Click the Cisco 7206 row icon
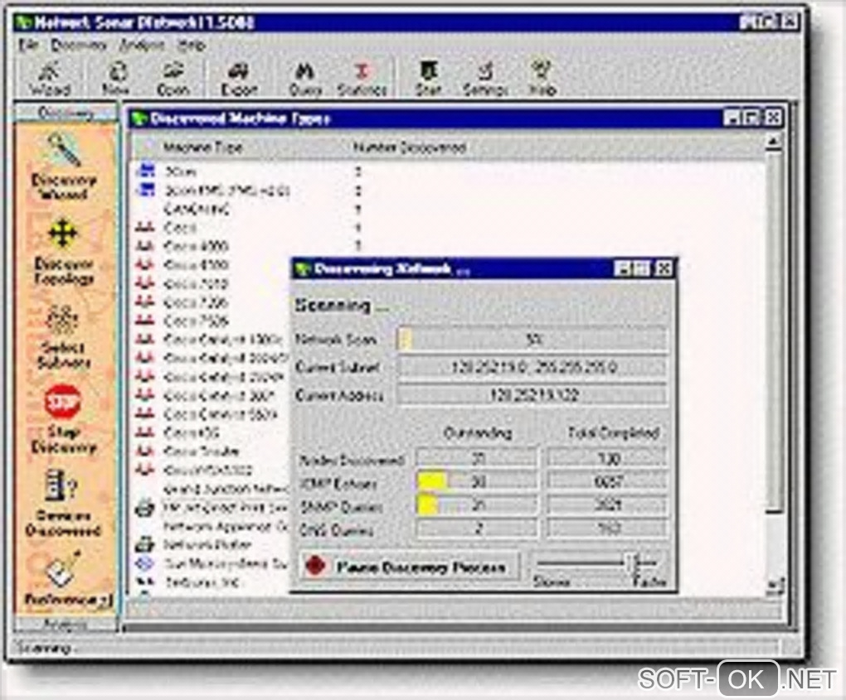 pyautogui.click(x=144, y=302)
